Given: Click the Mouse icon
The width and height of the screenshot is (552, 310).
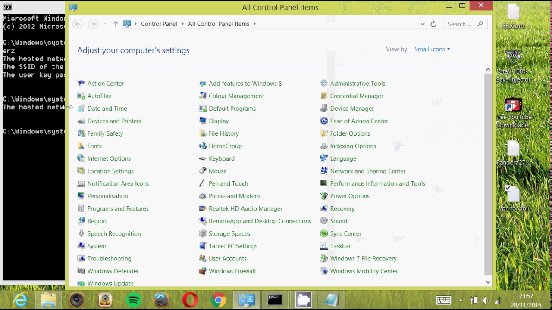Looking at the screenshot, I should [x=203, y=171].
